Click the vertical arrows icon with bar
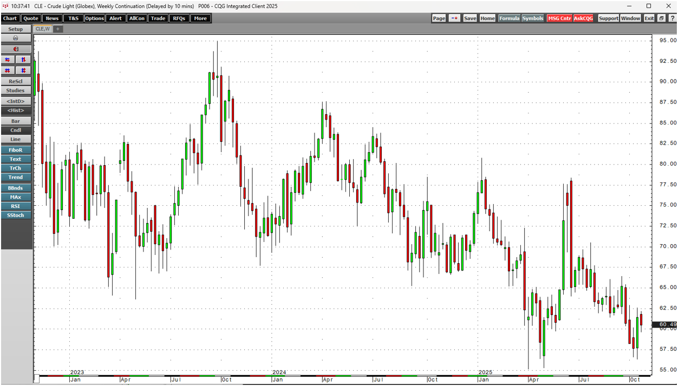679x386 pixels. coord(23,70)
